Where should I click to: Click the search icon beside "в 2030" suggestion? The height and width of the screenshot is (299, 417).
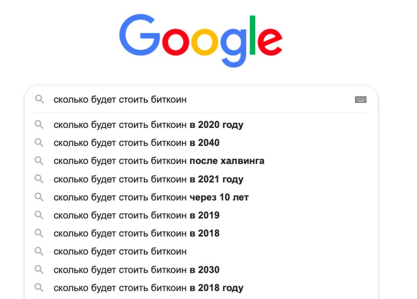[39, 270]
